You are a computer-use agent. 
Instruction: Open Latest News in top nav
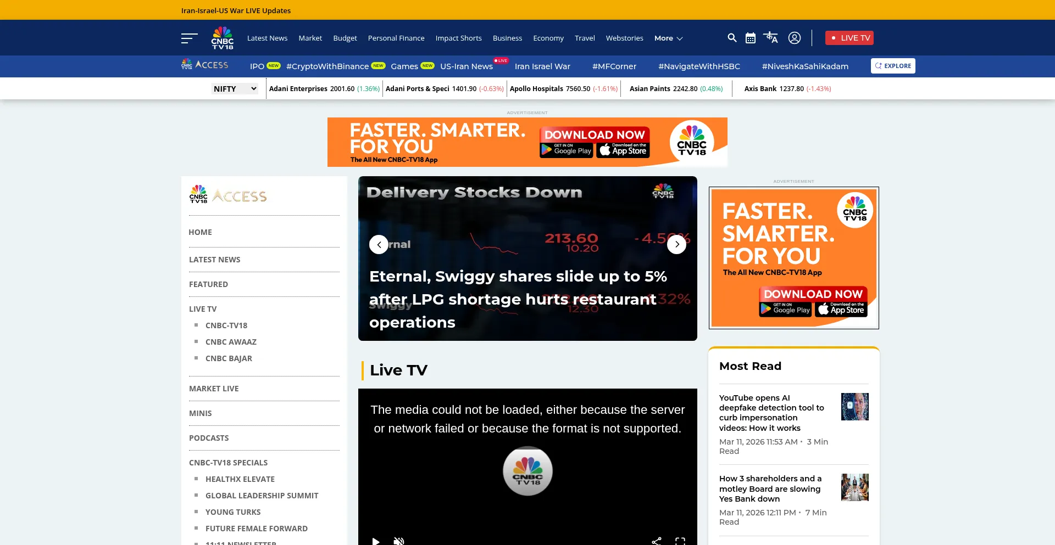(x=267, y=38)
